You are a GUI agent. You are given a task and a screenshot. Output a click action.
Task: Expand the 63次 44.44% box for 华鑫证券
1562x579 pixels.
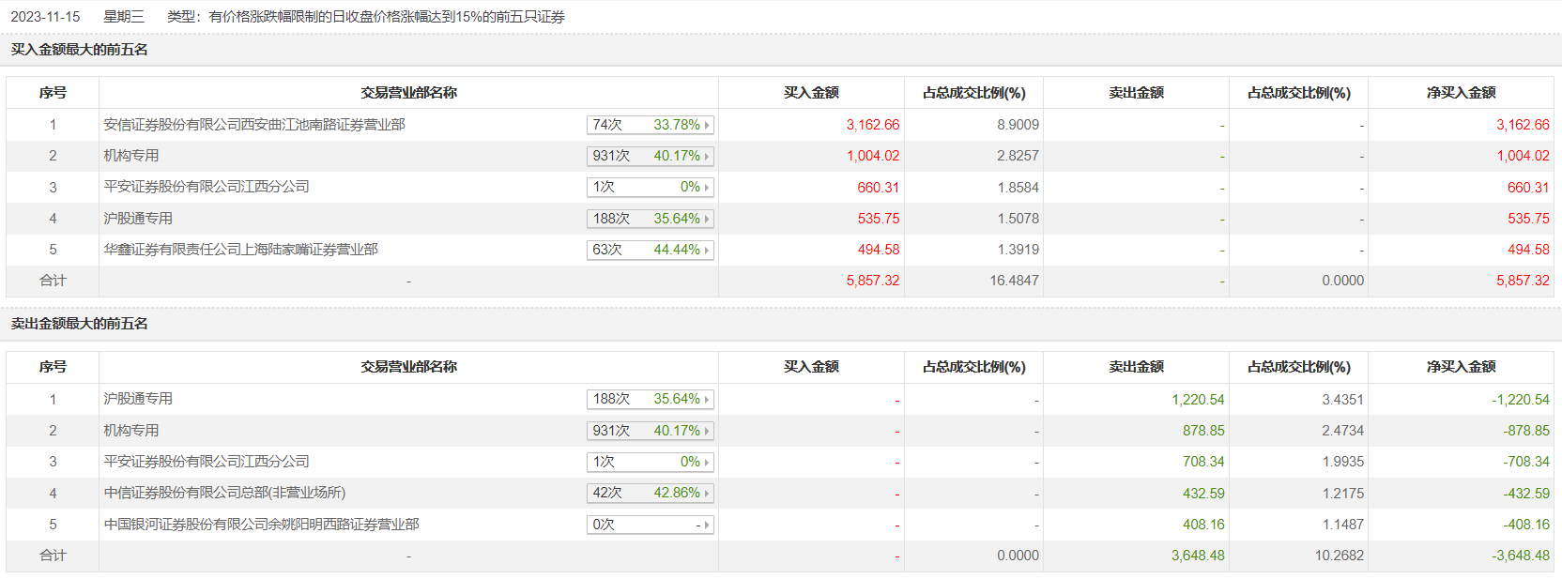pos(651,250)
